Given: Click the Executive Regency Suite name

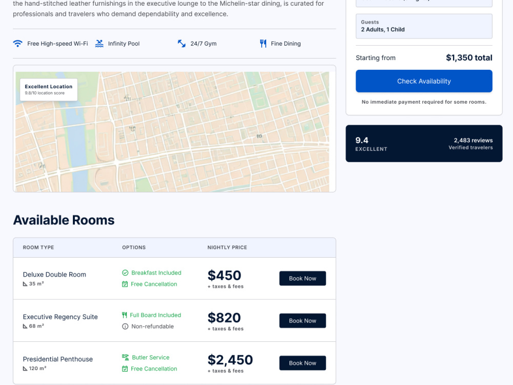Looking at the screenshot, I should [x=60, y=317].
